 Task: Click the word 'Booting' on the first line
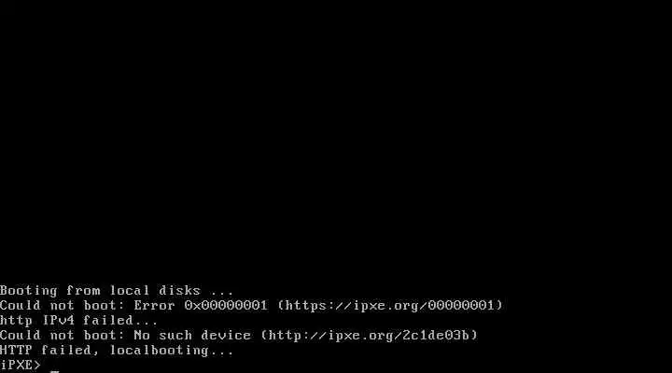(28, 290)
